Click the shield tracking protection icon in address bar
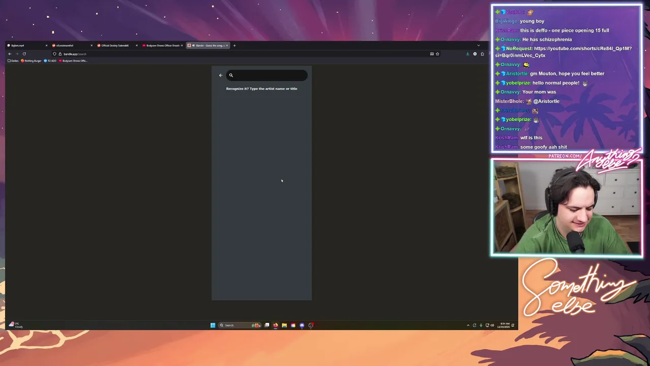650x366 pixels. (x=54, y=54)
